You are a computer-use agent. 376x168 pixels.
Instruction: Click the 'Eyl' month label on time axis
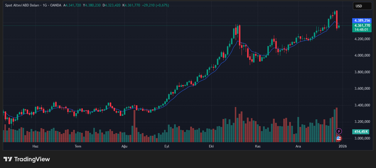pyautogui.click(x=167, y=146)
